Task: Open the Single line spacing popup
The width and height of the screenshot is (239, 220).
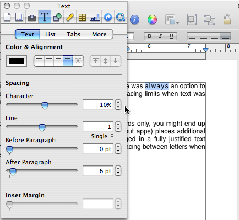Action: (102, 136)
